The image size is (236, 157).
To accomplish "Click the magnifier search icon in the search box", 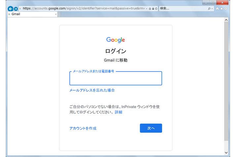I will [x=209, y=9].
